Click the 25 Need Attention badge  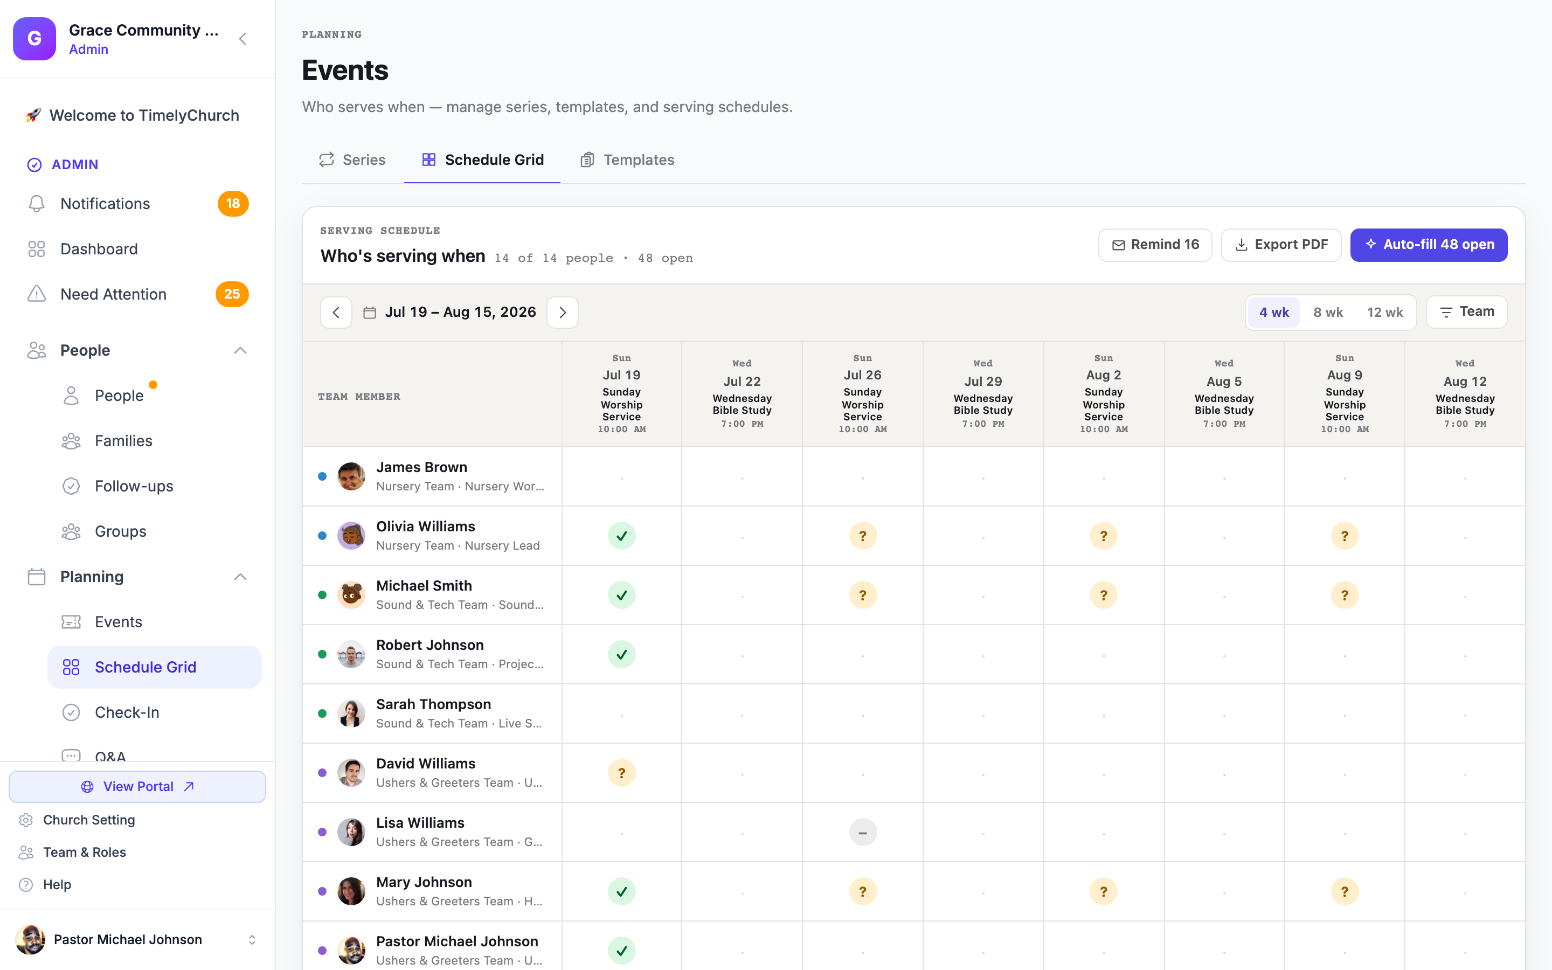232,294
